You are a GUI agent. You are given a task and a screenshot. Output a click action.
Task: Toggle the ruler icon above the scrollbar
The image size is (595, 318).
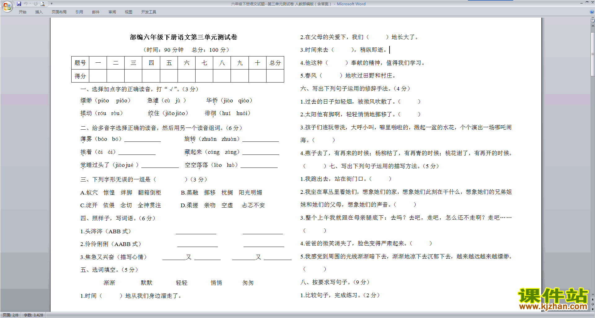click(593, 21)
